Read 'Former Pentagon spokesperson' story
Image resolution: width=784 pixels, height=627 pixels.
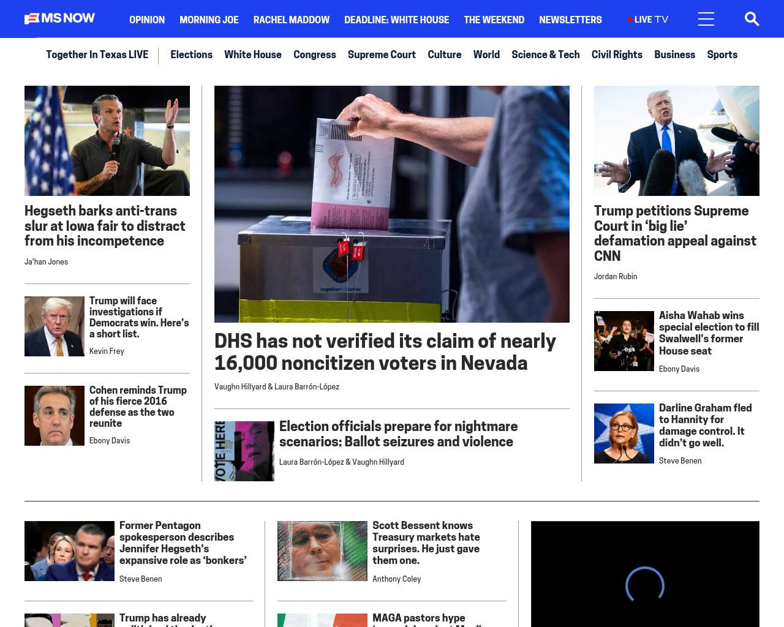[x=183, y=543]
